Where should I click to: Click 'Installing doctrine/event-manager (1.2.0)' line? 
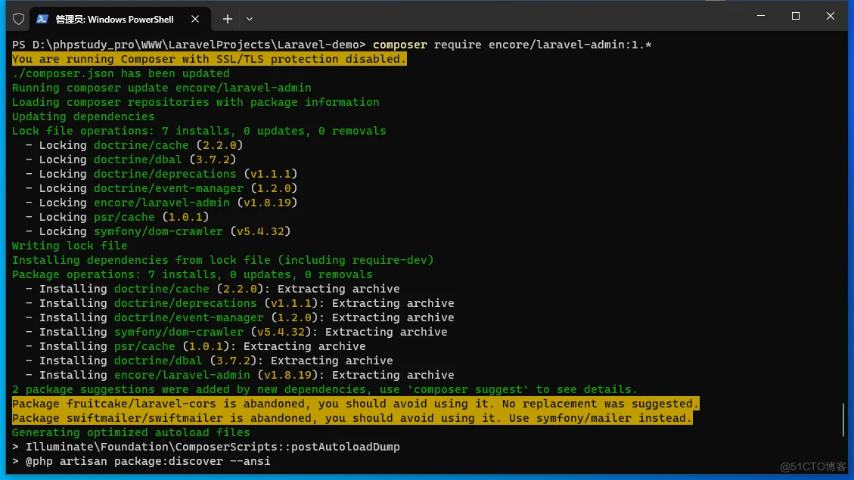pos(240,317)
